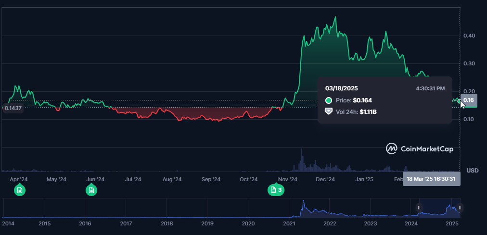Click the selected range window in the overview chart

click(439, 208)
